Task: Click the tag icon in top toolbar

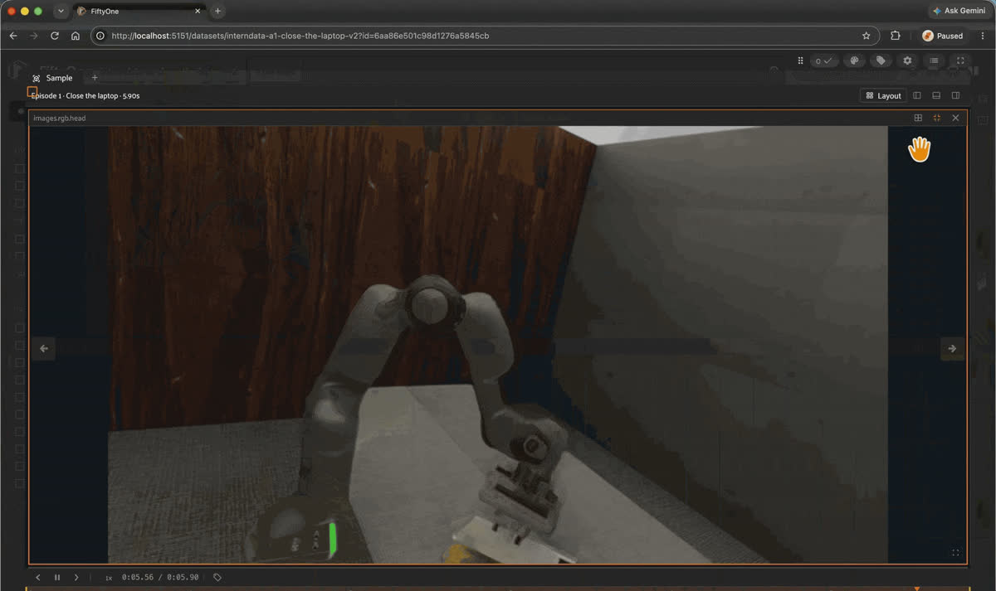Action: point(881,61)
